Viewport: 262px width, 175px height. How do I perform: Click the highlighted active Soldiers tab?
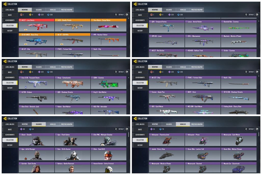38,124
